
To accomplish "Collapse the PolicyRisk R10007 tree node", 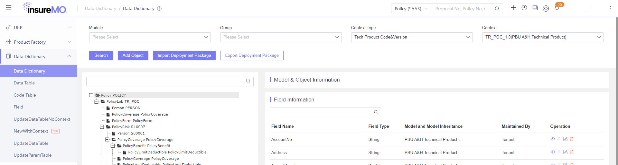I will coord(102,127).
